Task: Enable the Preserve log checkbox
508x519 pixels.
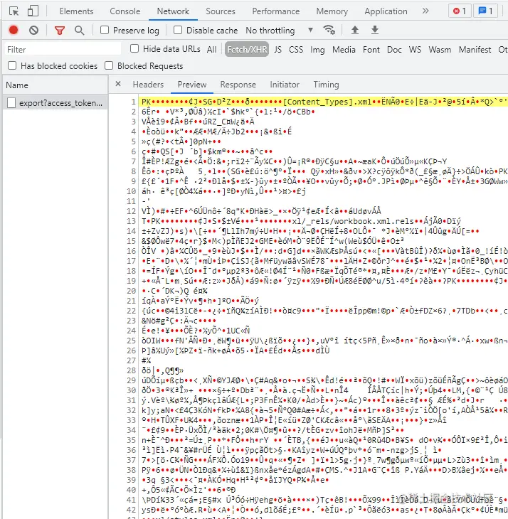Action: (105, 30)
